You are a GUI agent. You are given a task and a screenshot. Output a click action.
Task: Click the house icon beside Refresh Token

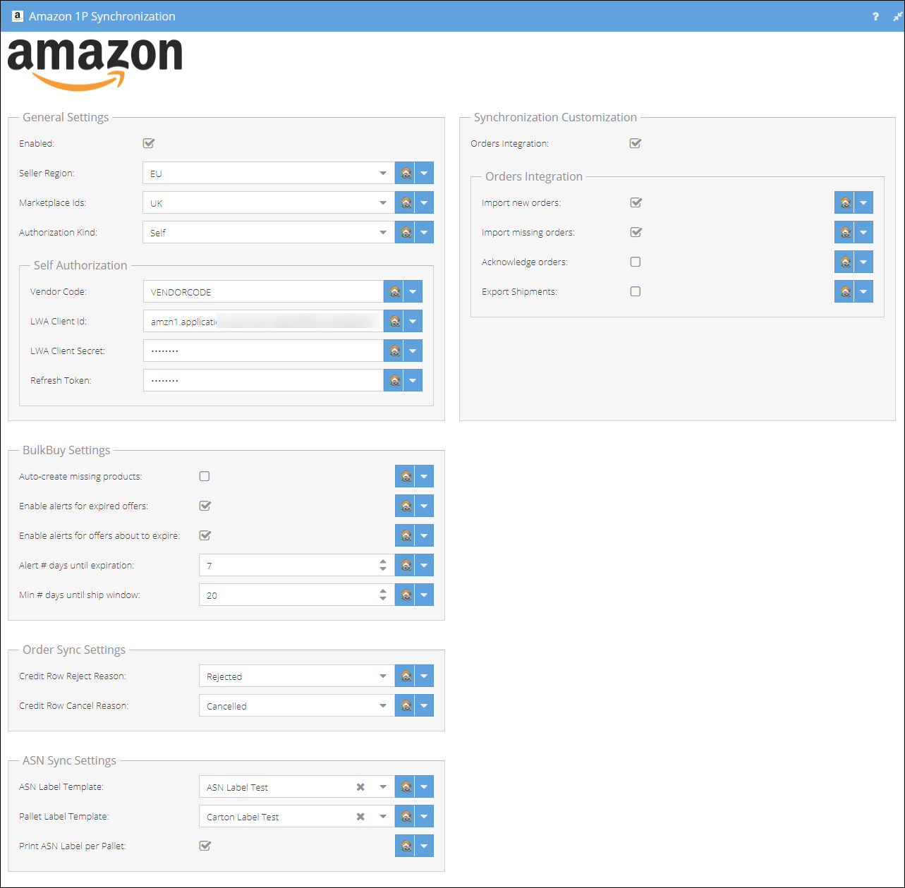pos(394,380)
